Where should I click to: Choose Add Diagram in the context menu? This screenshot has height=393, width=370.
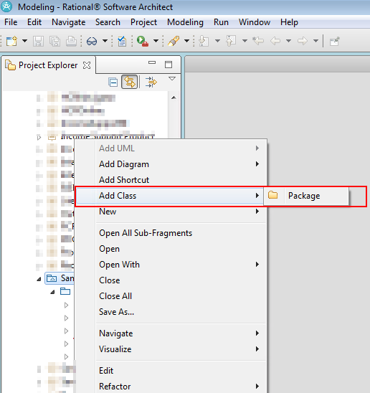click(171, 164)
